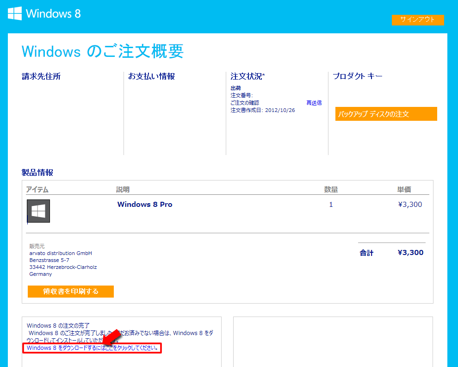This screenshot has width=458, height=367.
Task: Click the 注文番号 label
Action: coord(241,95)
